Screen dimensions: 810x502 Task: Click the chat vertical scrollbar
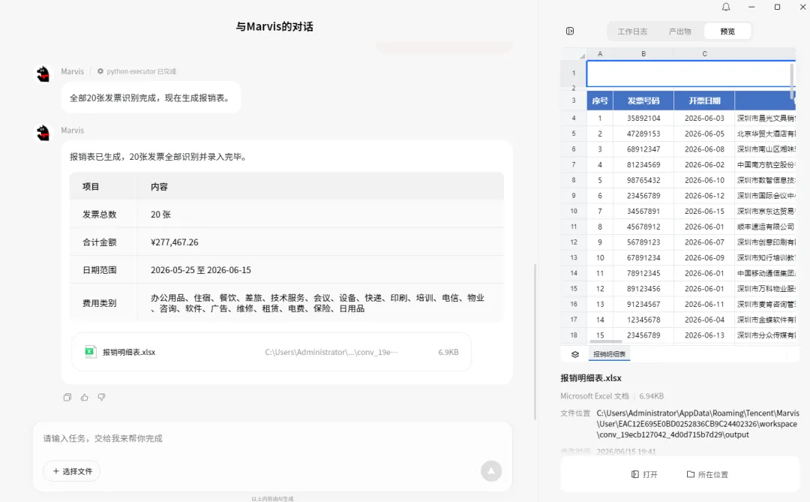tap(535, 341)
